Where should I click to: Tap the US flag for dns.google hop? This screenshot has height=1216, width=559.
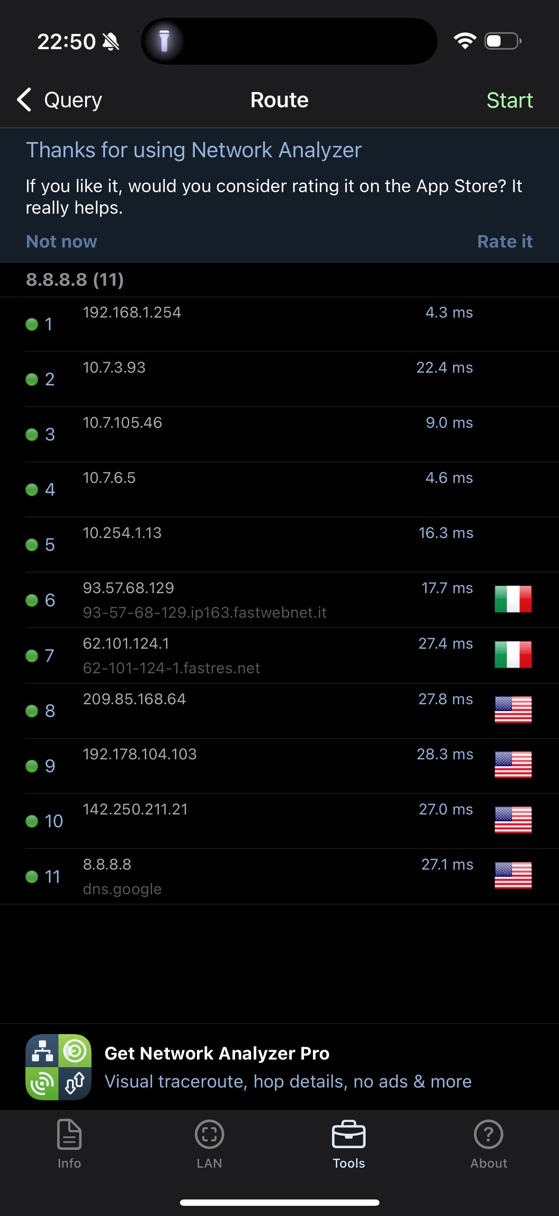pyautogui.click(x=513, y=875)
